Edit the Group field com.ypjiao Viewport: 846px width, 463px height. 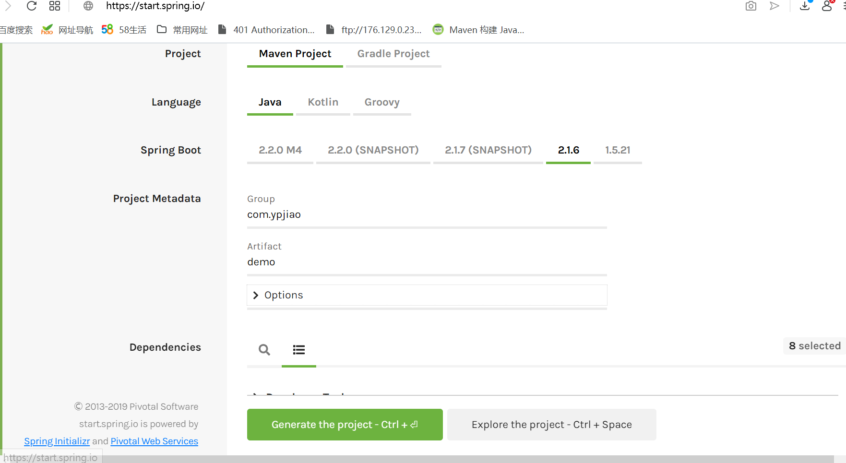pos(427,214)
